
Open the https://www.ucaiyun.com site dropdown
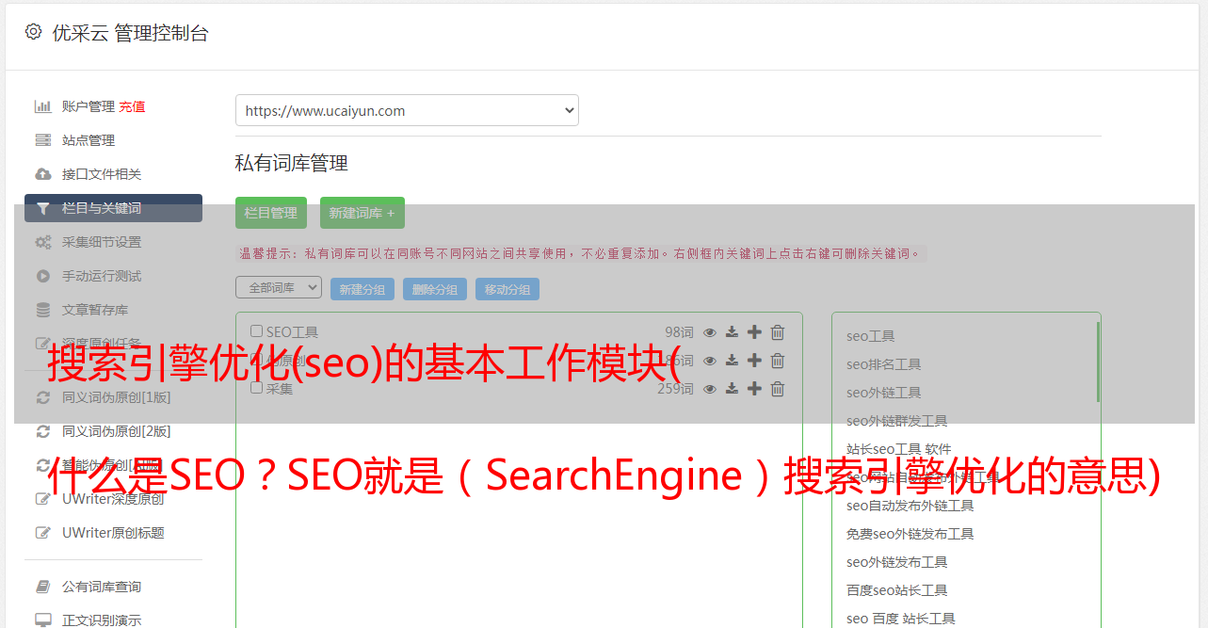[x=407, y=110]
